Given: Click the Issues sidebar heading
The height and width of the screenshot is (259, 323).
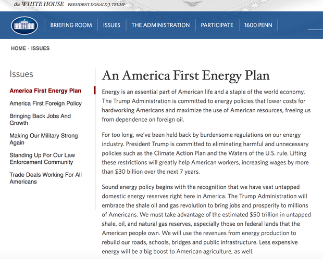Looking at the screenshot, I should point(21,74).
